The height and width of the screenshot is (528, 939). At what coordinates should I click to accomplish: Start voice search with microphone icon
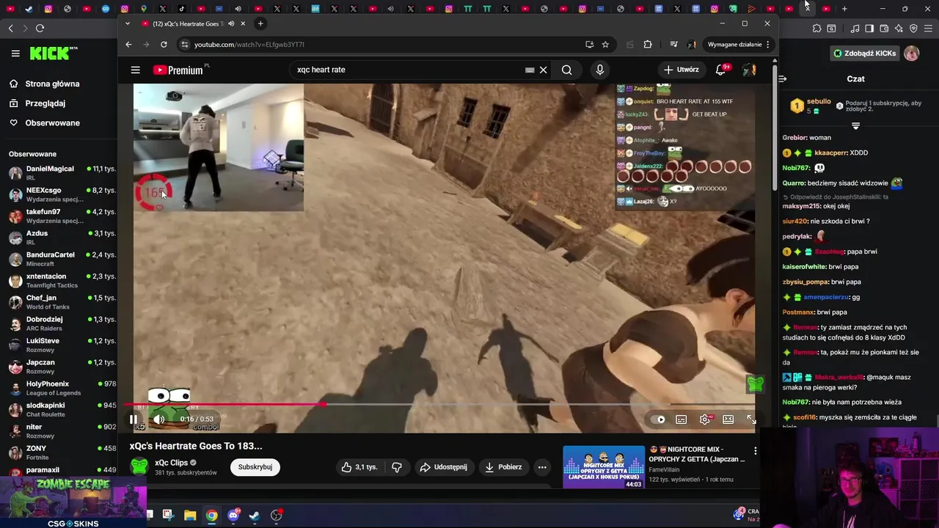(x=600, y=70)
